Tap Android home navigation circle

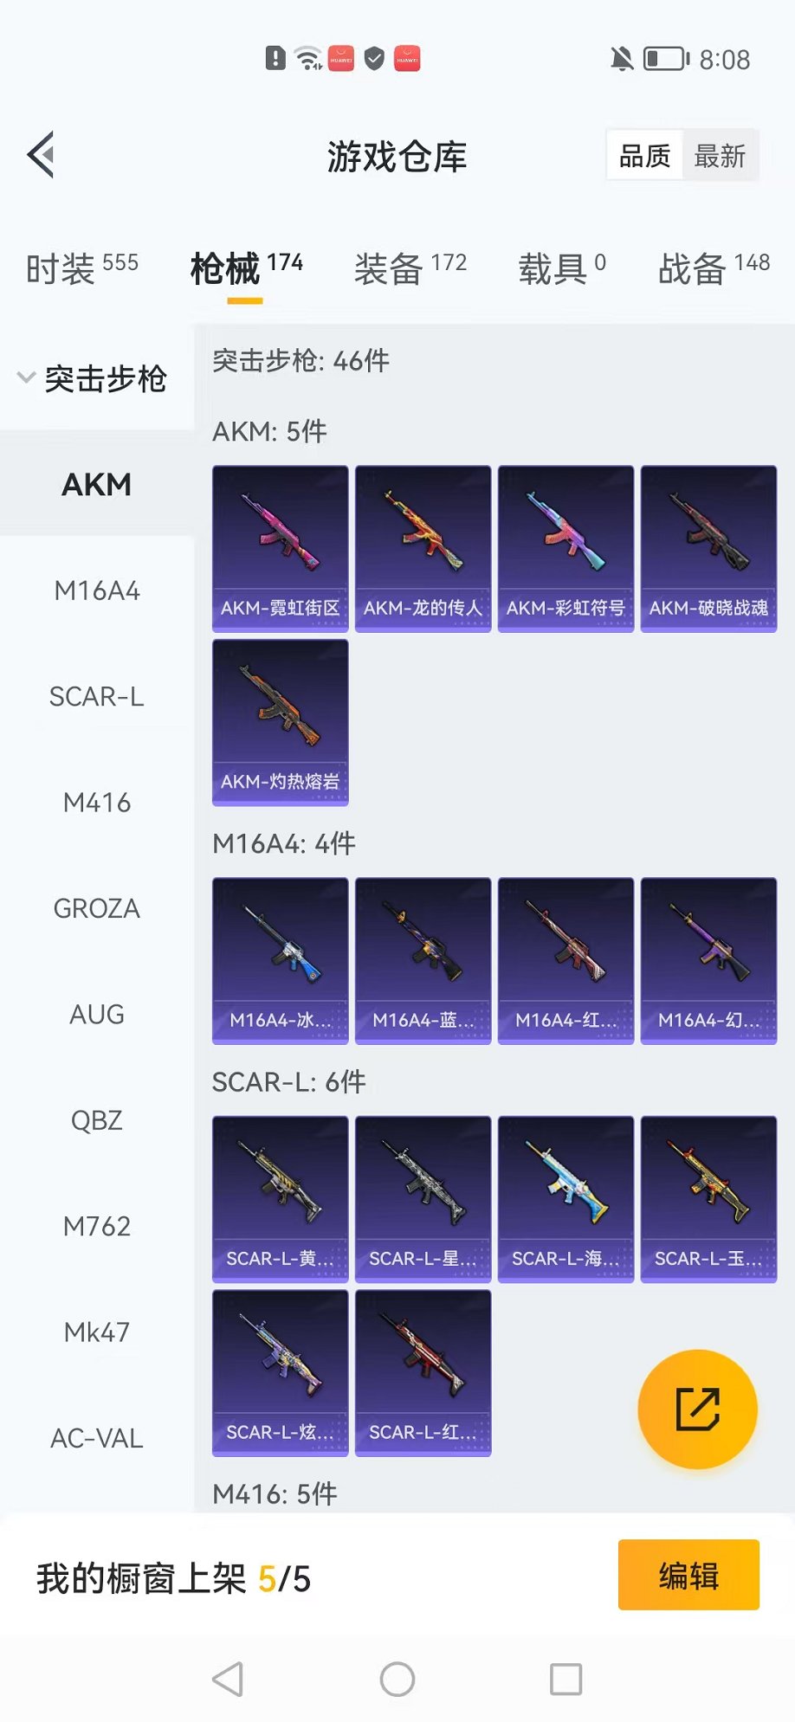397,1680
